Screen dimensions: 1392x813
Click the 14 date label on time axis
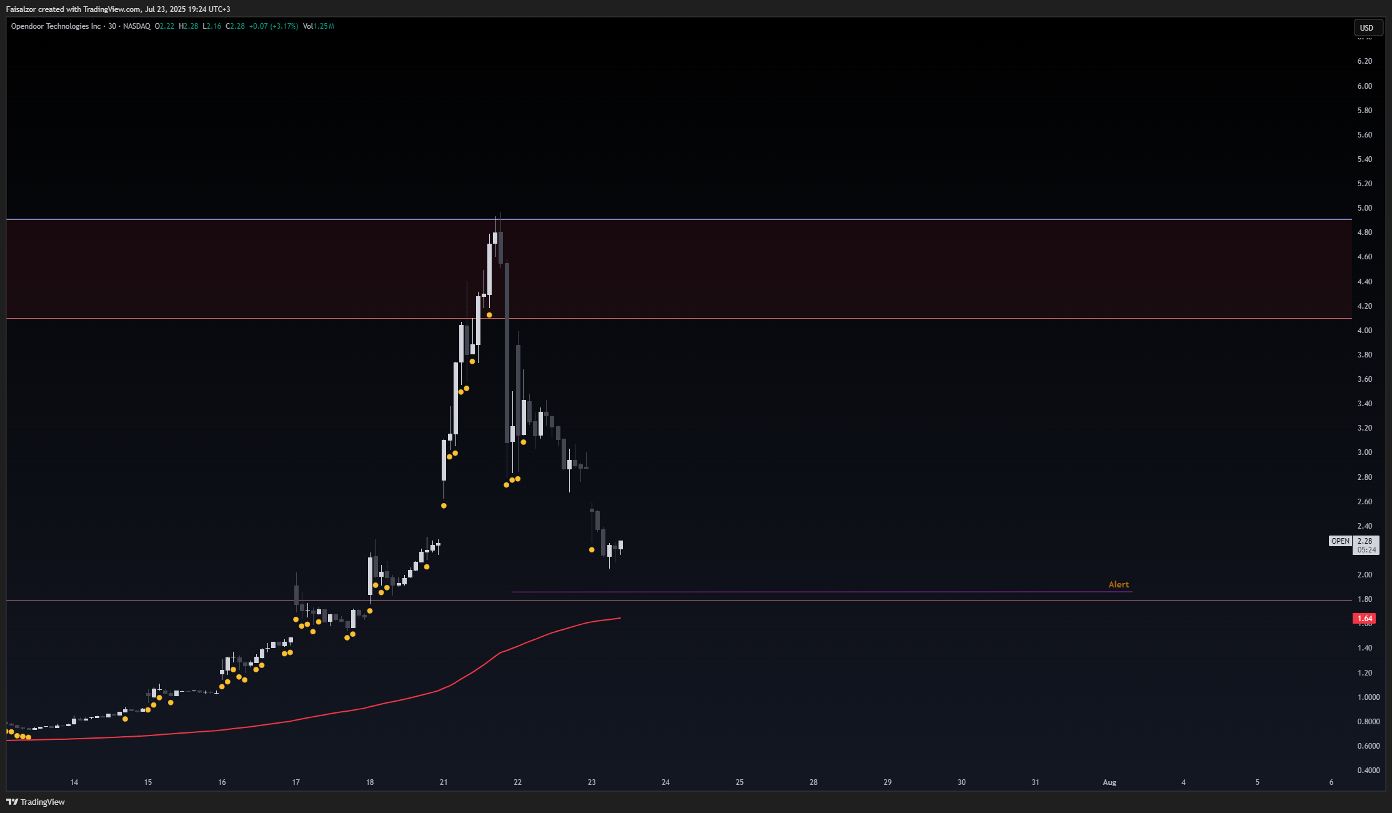[74, 782]
